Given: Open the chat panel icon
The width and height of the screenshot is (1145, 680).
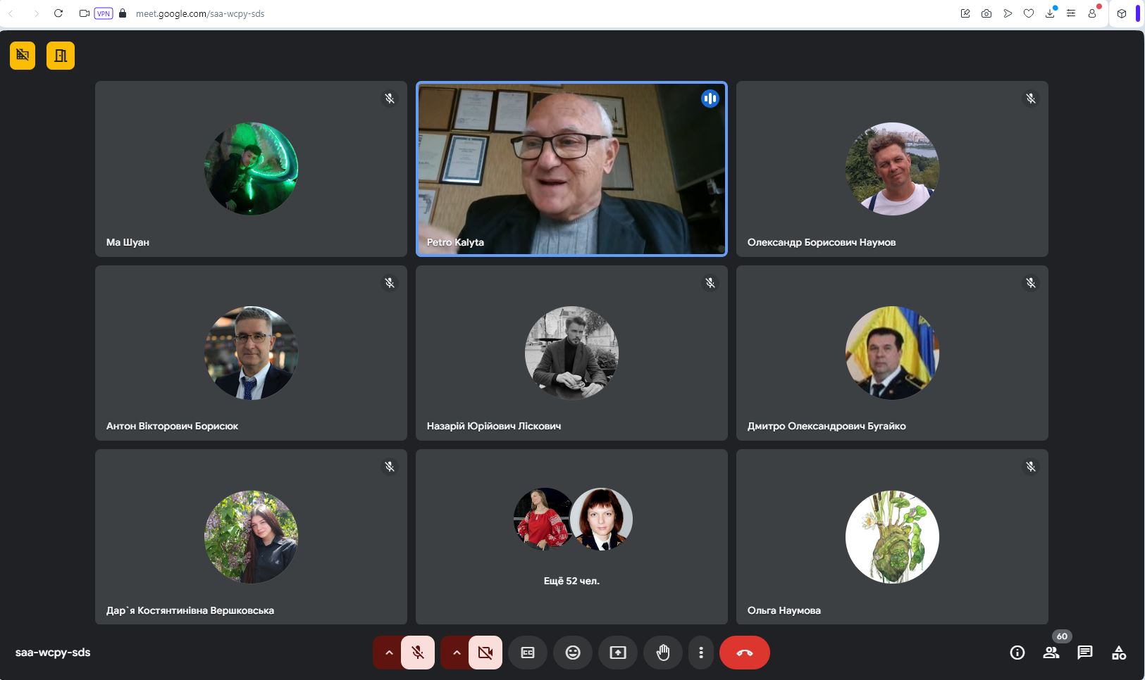Looking at the screenshot, I should coord(1084,653).
